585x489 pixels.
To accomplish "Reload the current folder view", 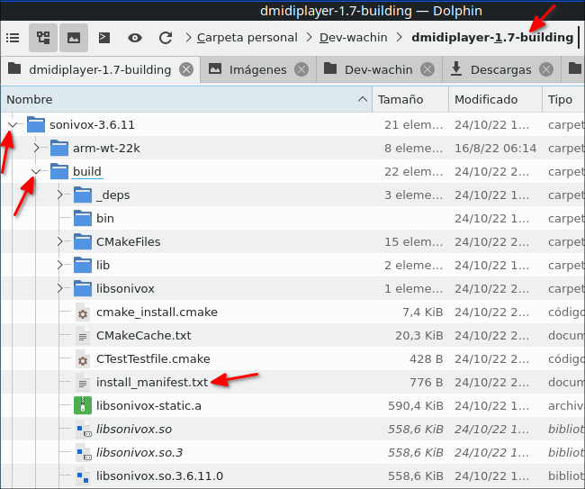I will tap(166, 38).
